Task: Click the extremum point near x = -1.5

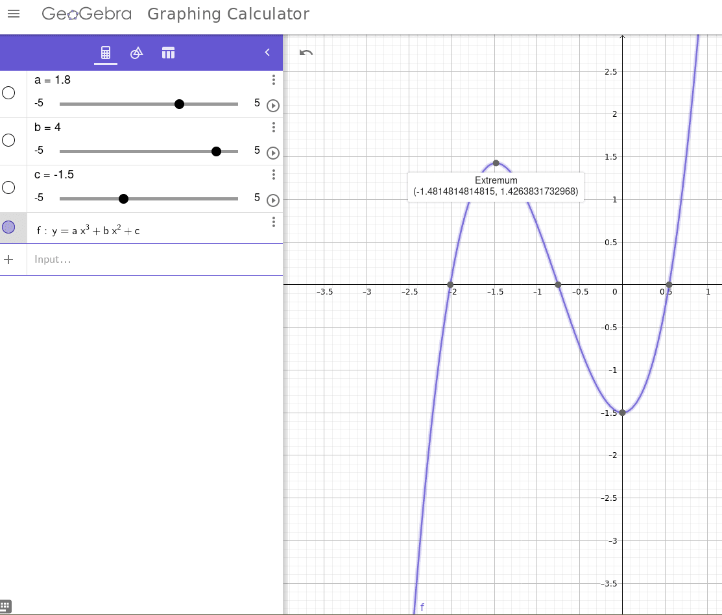Action: point(496,163)
